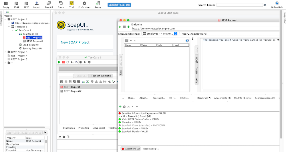Click the help icon in request parameters panel
Viewport: 286px width, 152px height.
[x=187, y=41]
